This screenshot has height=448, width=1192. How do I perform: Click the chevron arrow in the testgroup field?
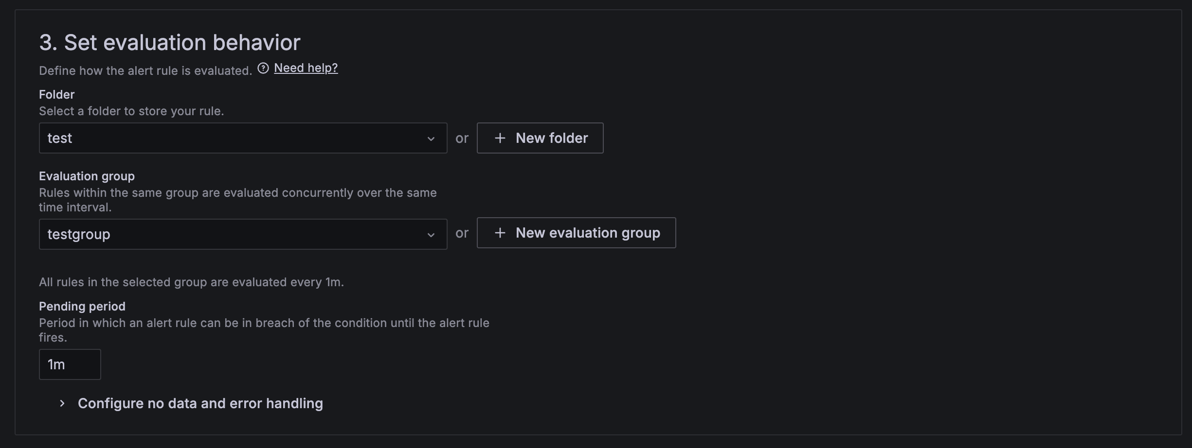tap(431, 235)
